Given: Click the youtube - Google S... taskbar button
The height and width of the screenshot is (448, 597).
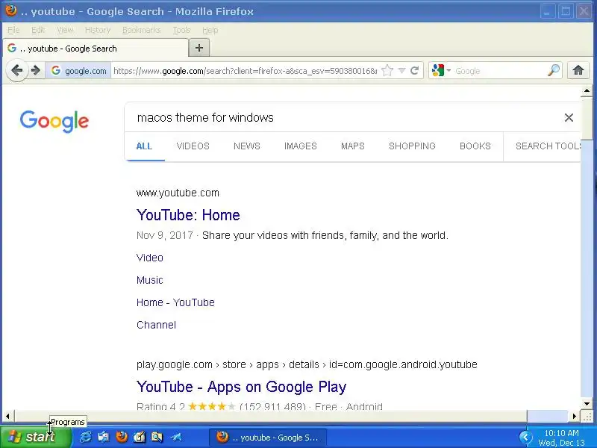Looking at the screenshot, I should tap(268, 438).
